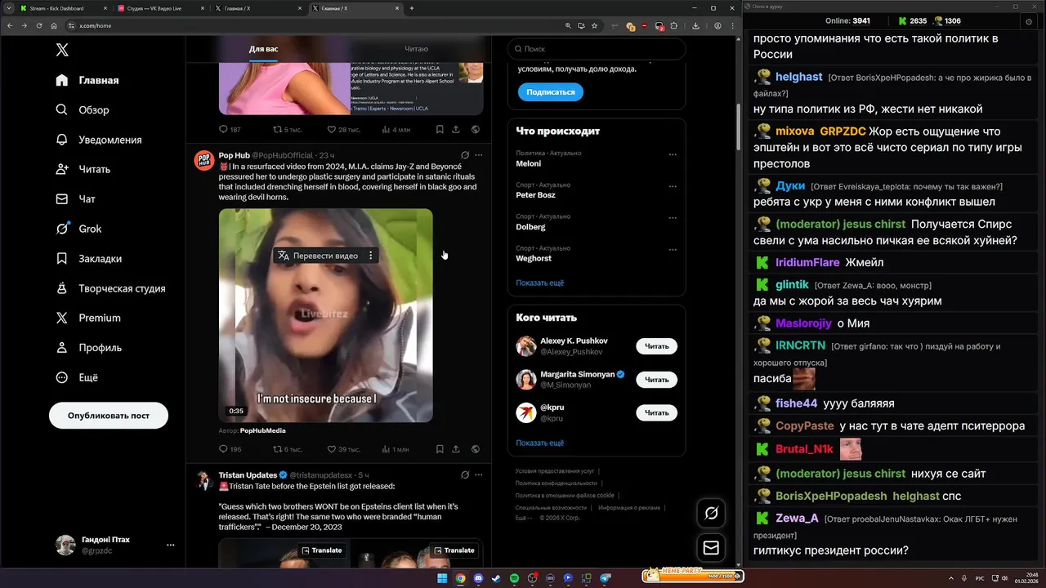Viewport: 1046px width, 588px height.
Task: Open Windows Start menu
Action: 442,578
